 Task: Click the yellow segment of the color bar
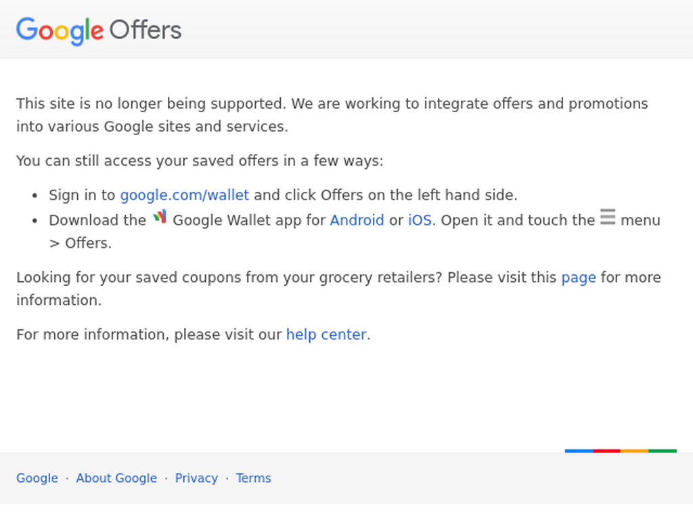tap(635, 451)
